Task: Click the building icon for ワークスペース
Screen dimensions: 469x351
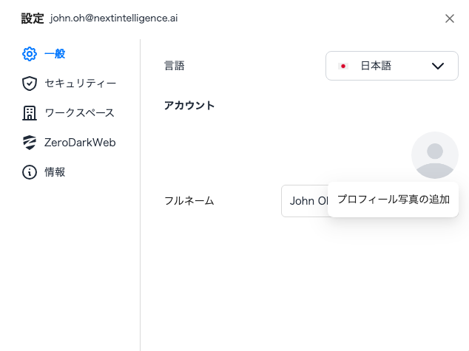Action: click(30, 113)
